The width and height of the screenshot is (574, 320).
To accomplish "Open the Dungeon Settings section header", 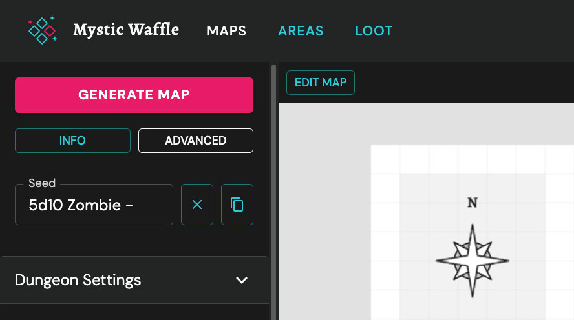I will click(x=78, y=280).
